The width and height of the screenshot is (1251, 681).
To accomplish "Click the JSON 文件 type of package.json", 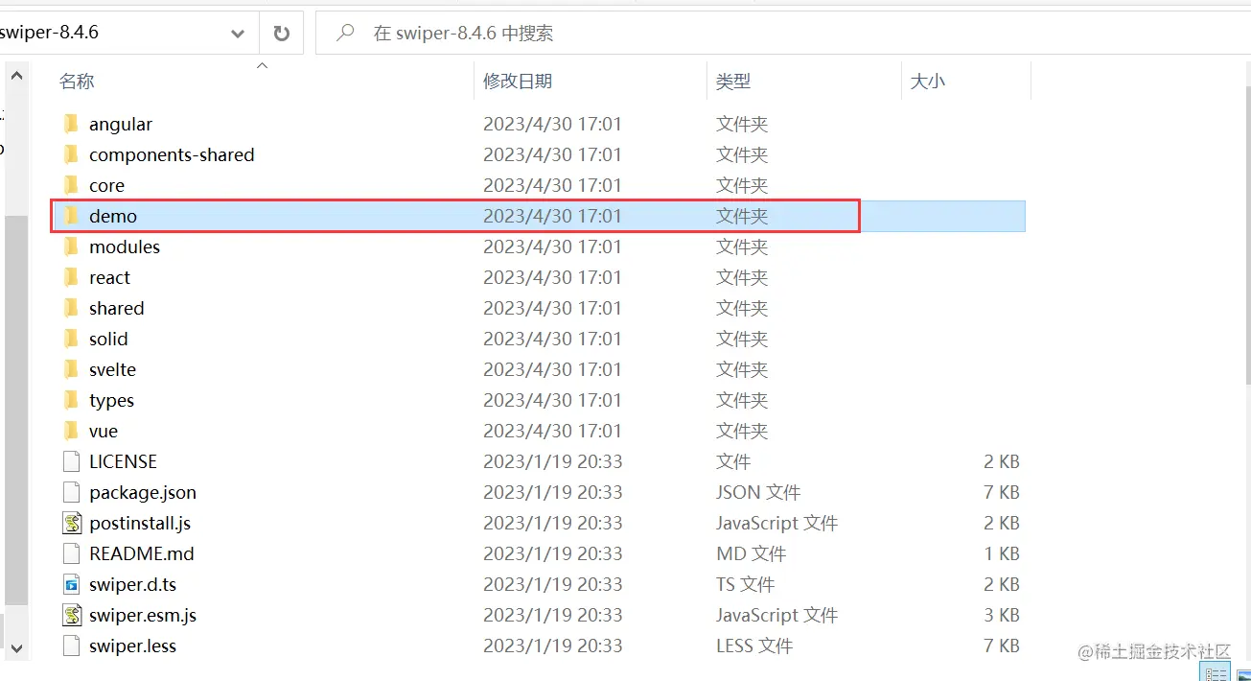I will pos(758,493).
